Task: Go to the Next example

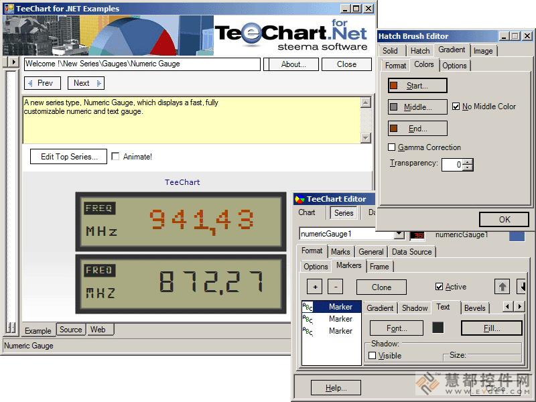Action: 86,83
